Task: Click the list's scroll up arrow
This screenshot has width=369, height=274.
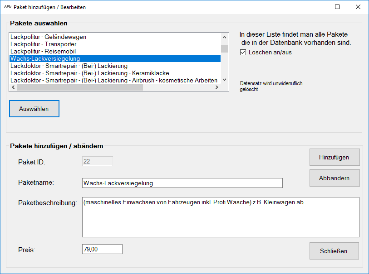Action: click(224, 37)
